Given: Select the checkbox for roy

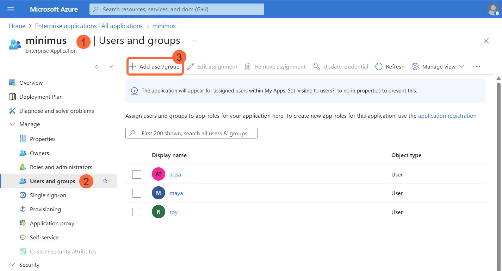Looking at the screenshot, I should [137, 212].
